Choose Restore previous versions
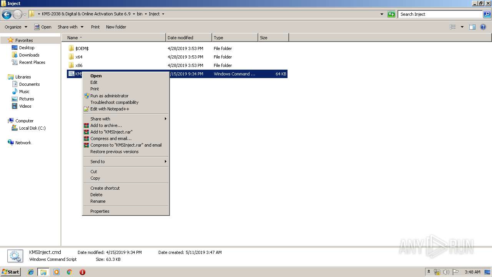 click(126, 152)
